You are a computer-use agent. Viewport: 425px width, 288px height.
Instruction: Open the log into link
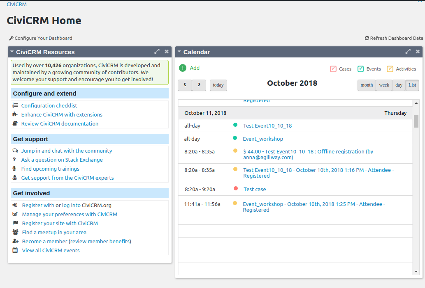(x=71, y=205)
